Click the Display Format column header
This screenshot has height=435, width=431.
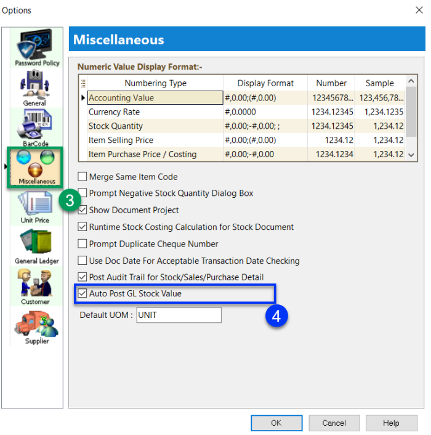point(265,83)
